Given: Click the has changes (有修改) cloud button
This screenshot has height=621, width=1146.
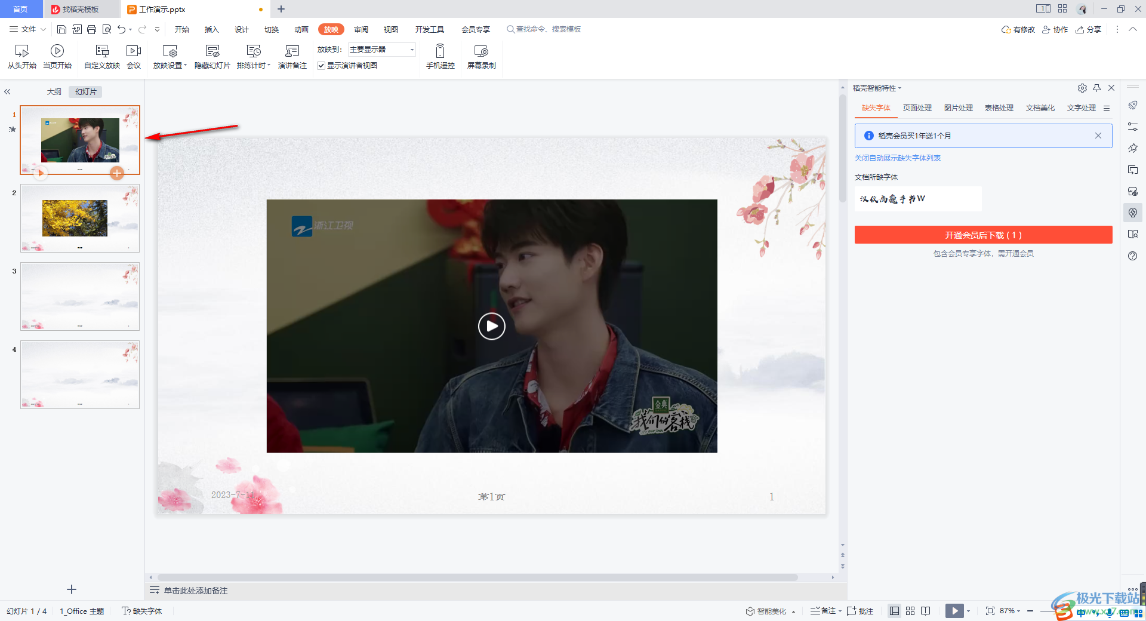Looking at the screenshot, I should pos(1018,29).
